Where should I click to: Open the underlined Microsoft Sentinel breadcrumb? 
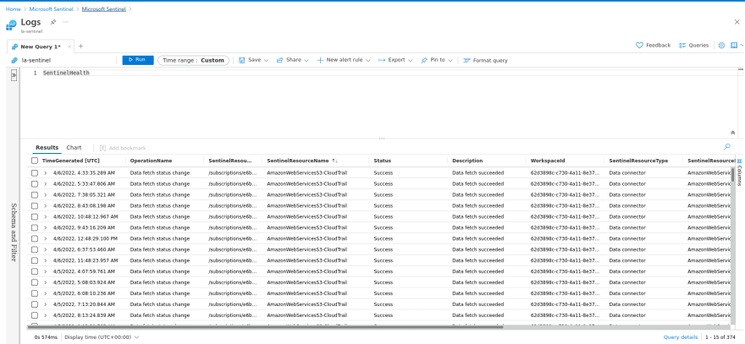pos(103,9)
